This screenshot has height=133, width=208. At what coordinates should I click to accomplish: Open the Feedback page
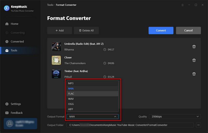pos(17,113)
